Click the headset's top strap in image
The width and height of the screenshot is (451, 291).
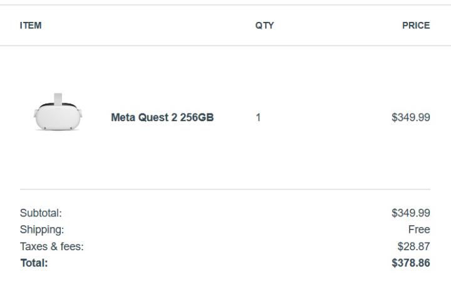pos(58,98)
